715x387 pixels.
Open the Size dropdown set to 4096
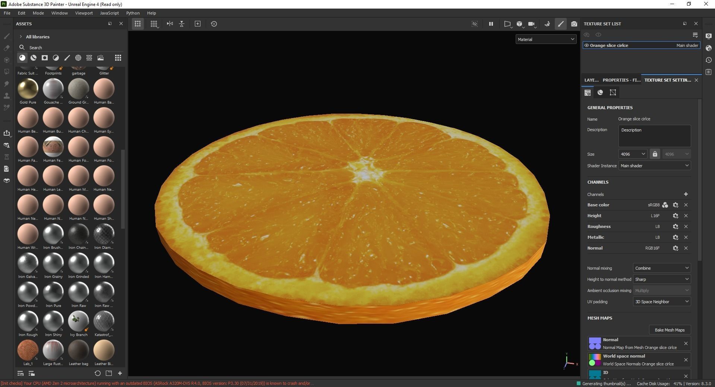click(632, 154)
